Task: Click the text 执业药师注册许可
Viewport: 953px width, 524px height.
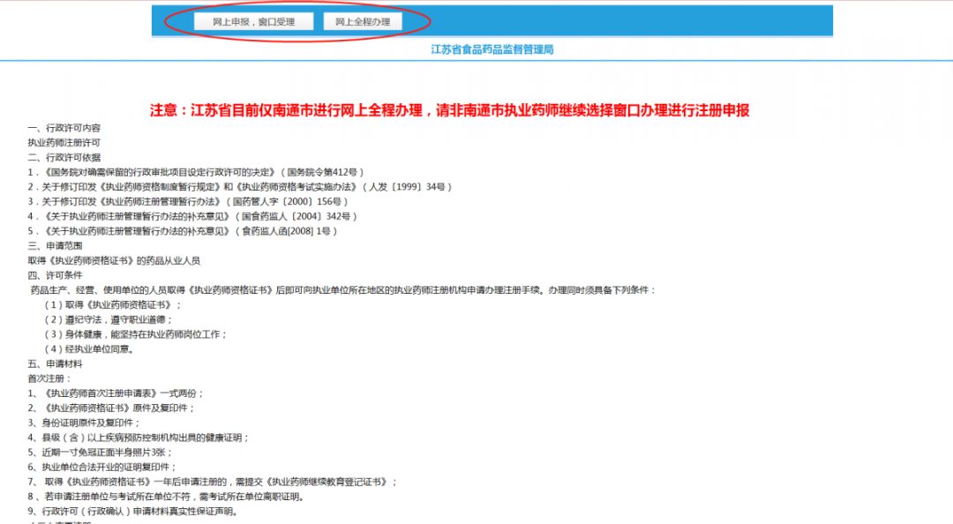Action: 64,143
